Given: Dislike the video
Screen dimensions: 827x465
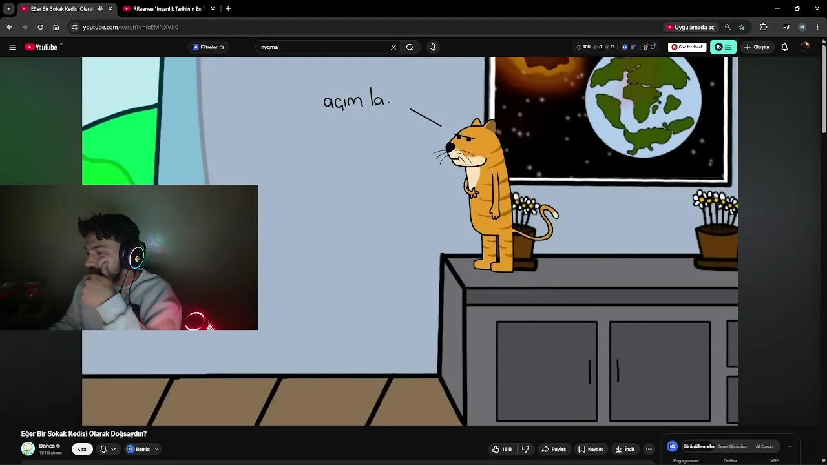Looking at the screenshot, I should (525, 449).
